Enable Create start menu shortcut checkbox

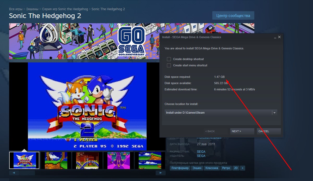[x=169, y=65]
